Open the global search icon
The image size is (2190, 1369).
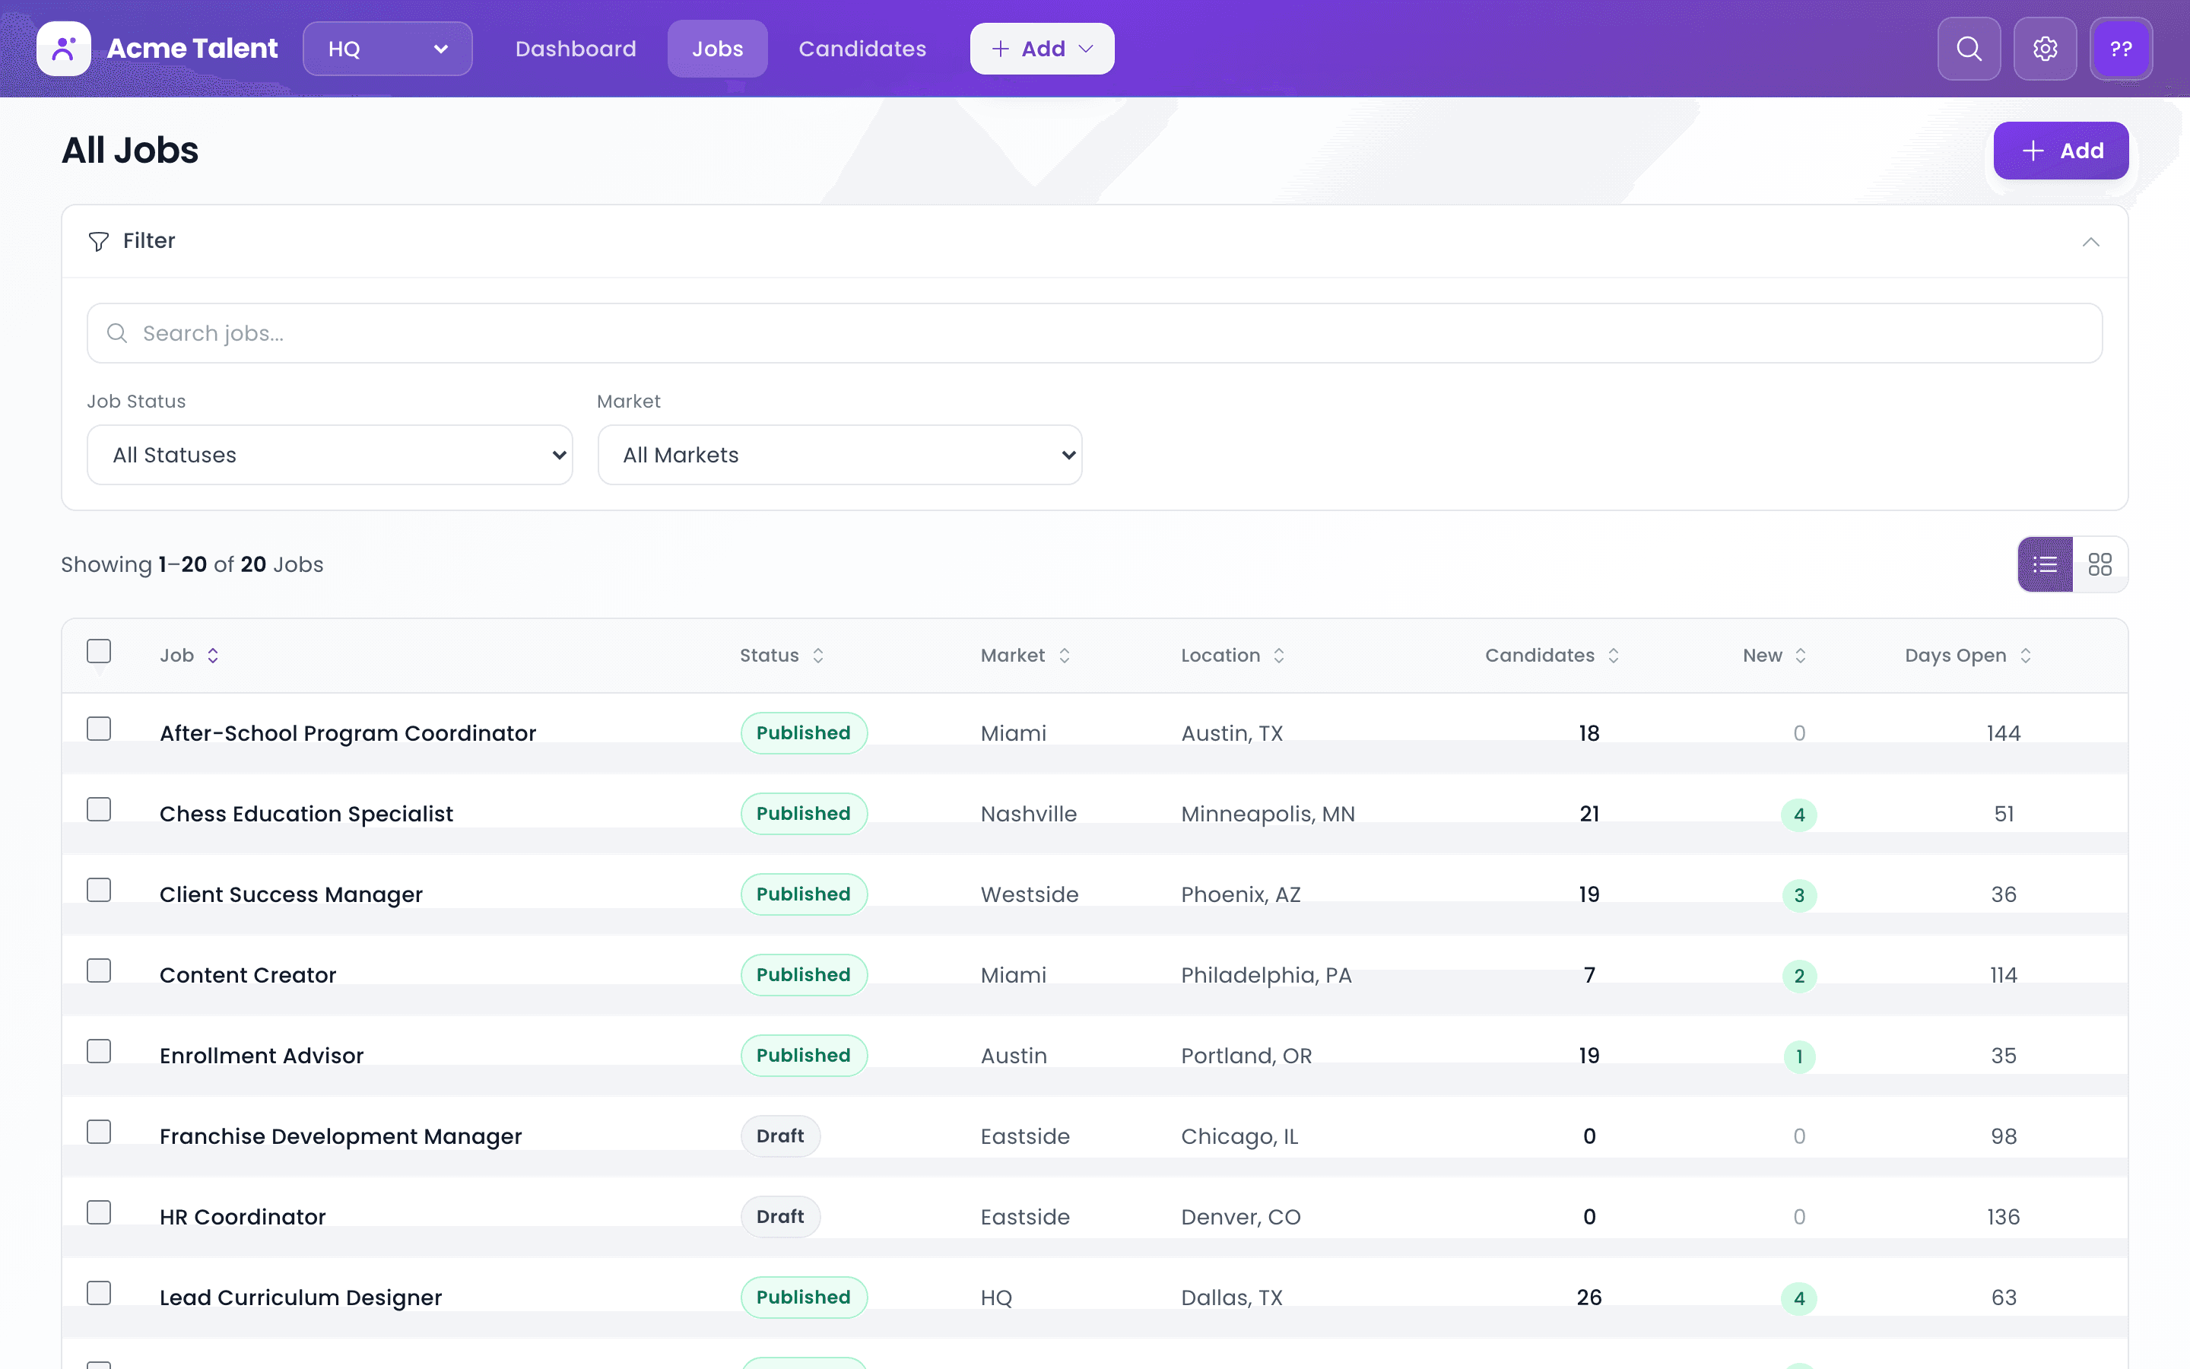tap(1968, 49)
